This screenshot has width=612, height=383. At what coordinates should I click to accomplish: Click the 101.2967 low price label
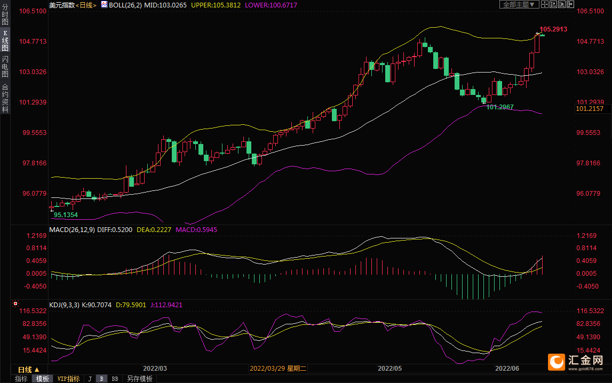tap(500, 107)
